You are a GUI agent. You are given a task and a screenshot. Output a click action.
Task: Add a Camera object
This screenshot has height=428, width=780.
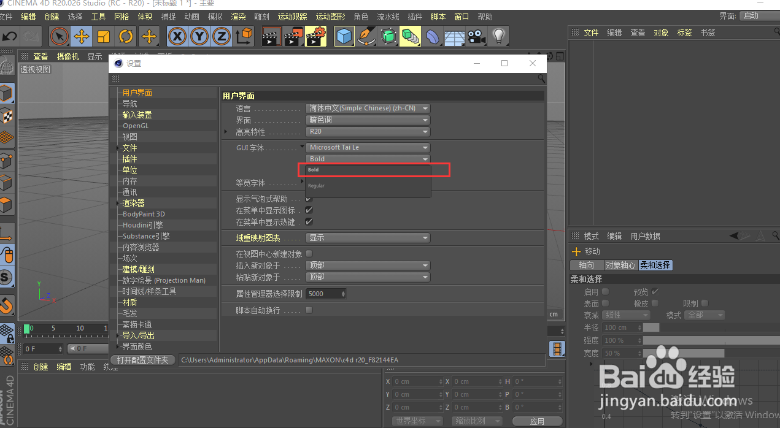click(x=476, y=37)
